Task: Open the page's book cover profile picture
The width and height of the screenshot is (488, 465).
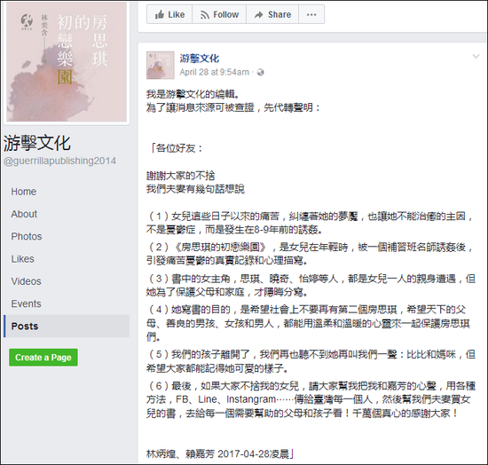Action: 67,61
